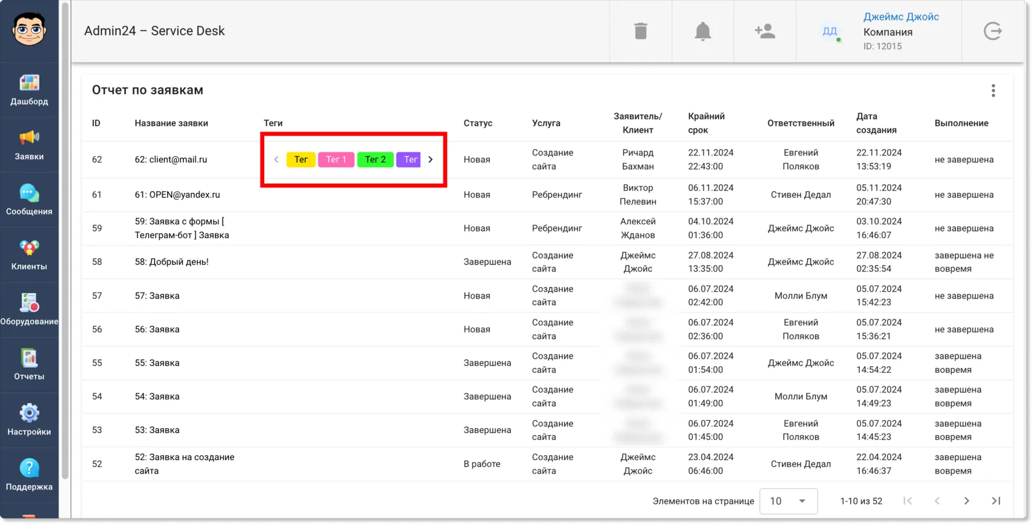This screenshot has height=524, width=1032.
Task: Open the Отчеты sidebar section
Action: (x=29, y=365)
